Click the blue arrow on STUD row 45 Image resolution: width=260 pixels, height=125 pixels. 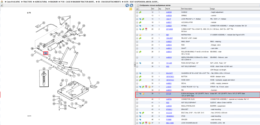coord(140,116)
